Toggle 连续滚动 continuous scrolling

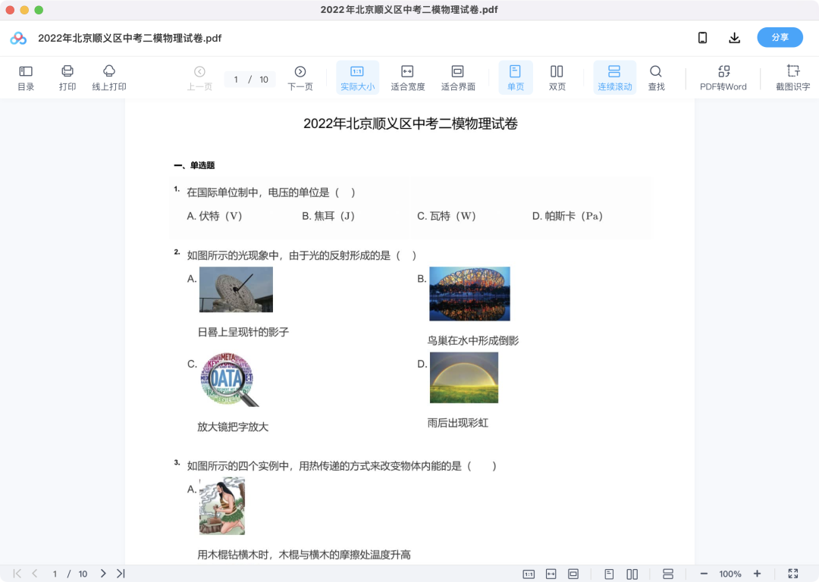pos(615,78)
